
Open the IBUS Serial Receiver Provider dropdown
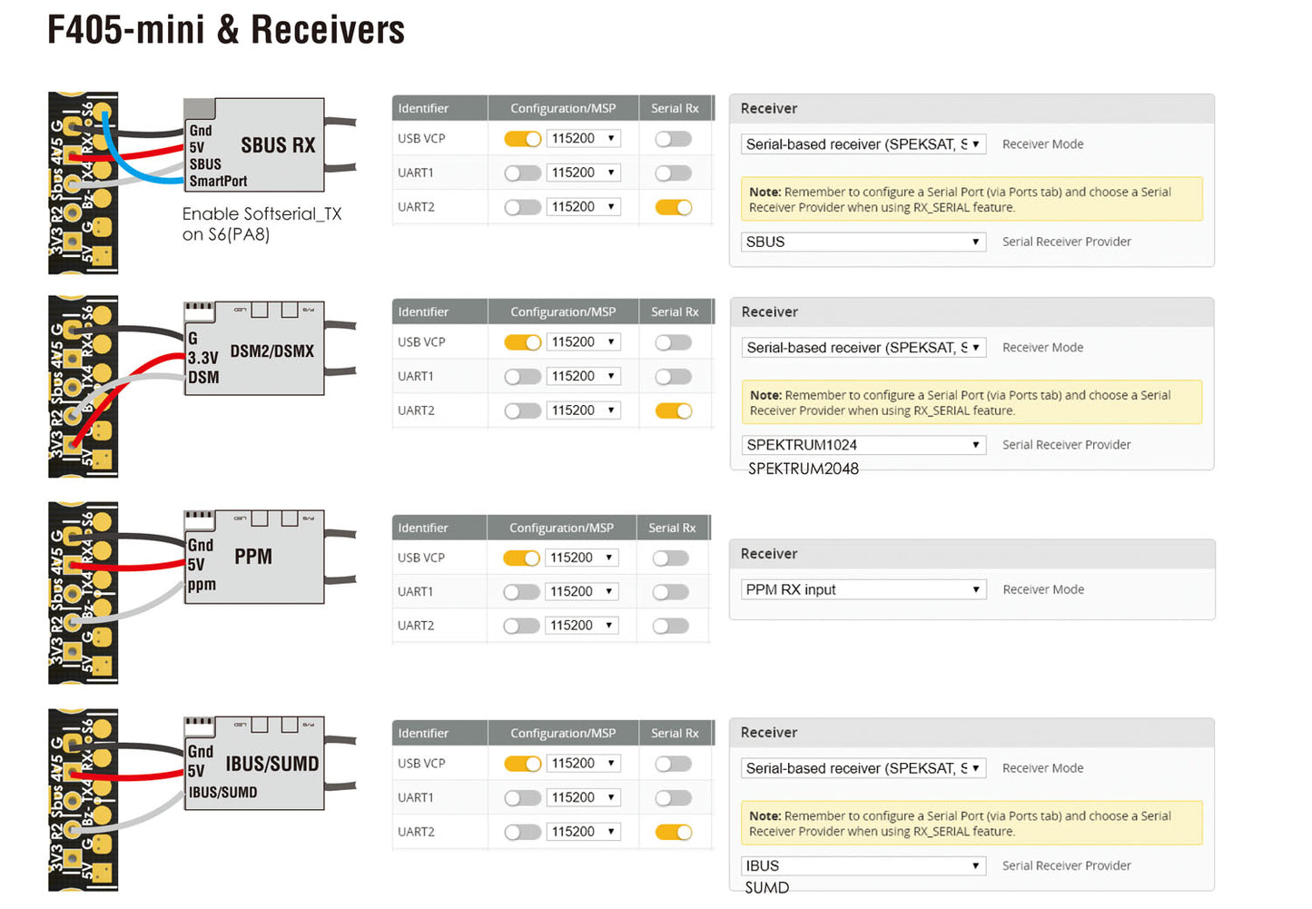point(863,865)
